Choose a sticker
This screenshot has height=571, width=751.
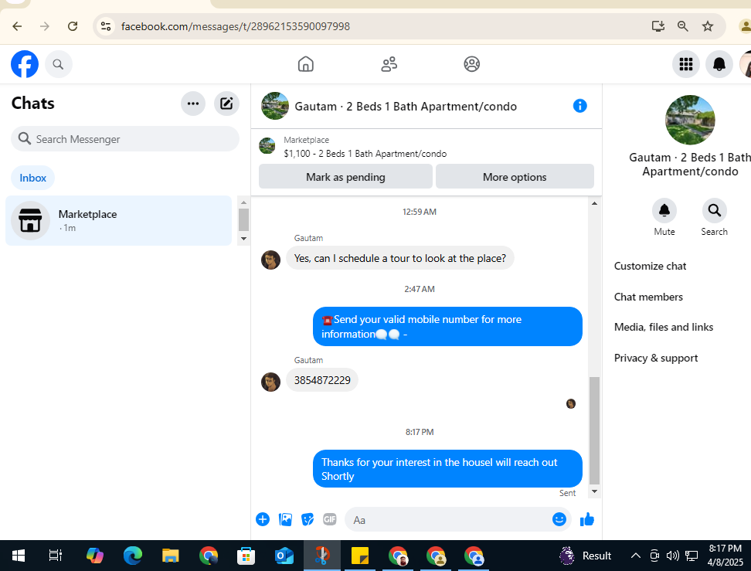(308, 519)
